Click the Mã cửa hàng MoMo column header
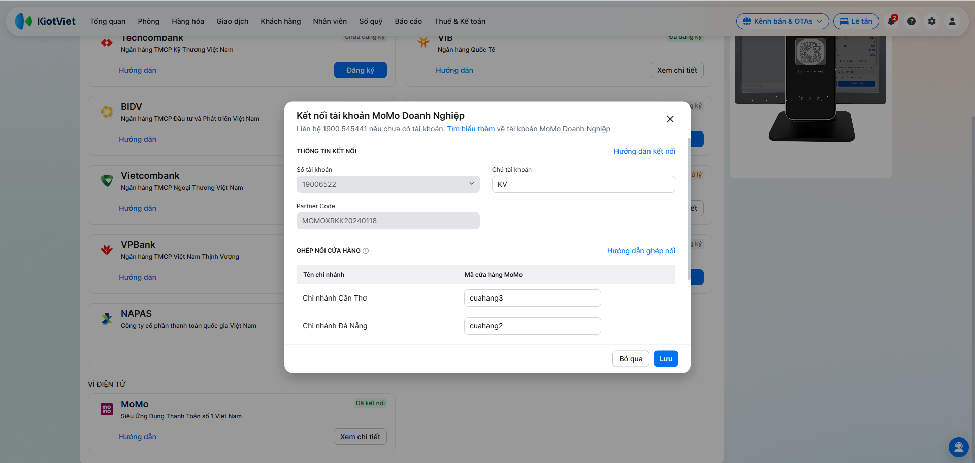 point(494,275)
